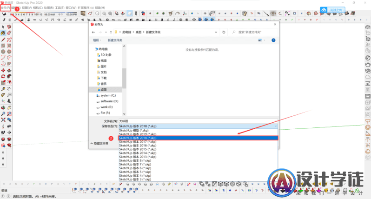
Task: Choose SketchUp 版本 2013 file type
Action: tap(198, 157)
